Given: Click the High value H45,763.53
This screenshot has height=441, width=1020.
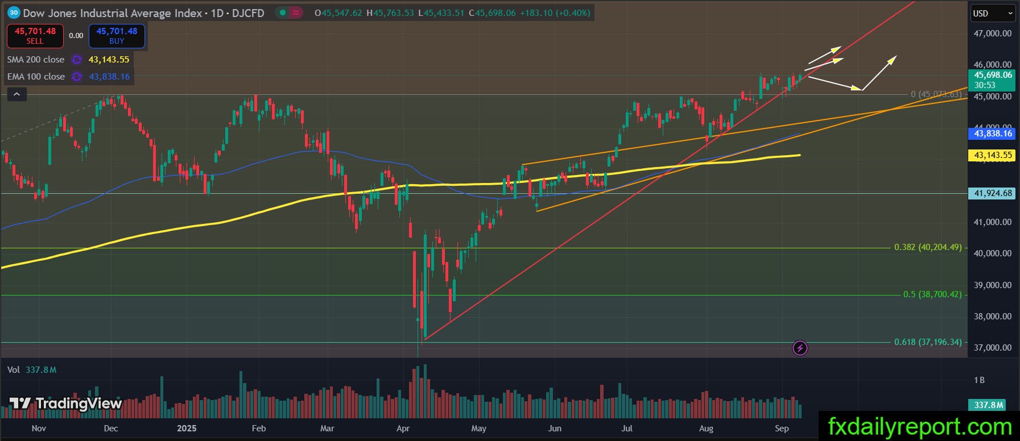Looking at the screenshot, I should pos(390,13).
